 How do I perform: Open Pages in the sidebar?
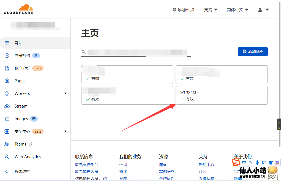[x=20, y=81]
